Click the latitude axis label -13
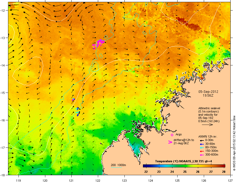This screenshot has height=183, width=236. pyautogui.click(x=3, y=38)
